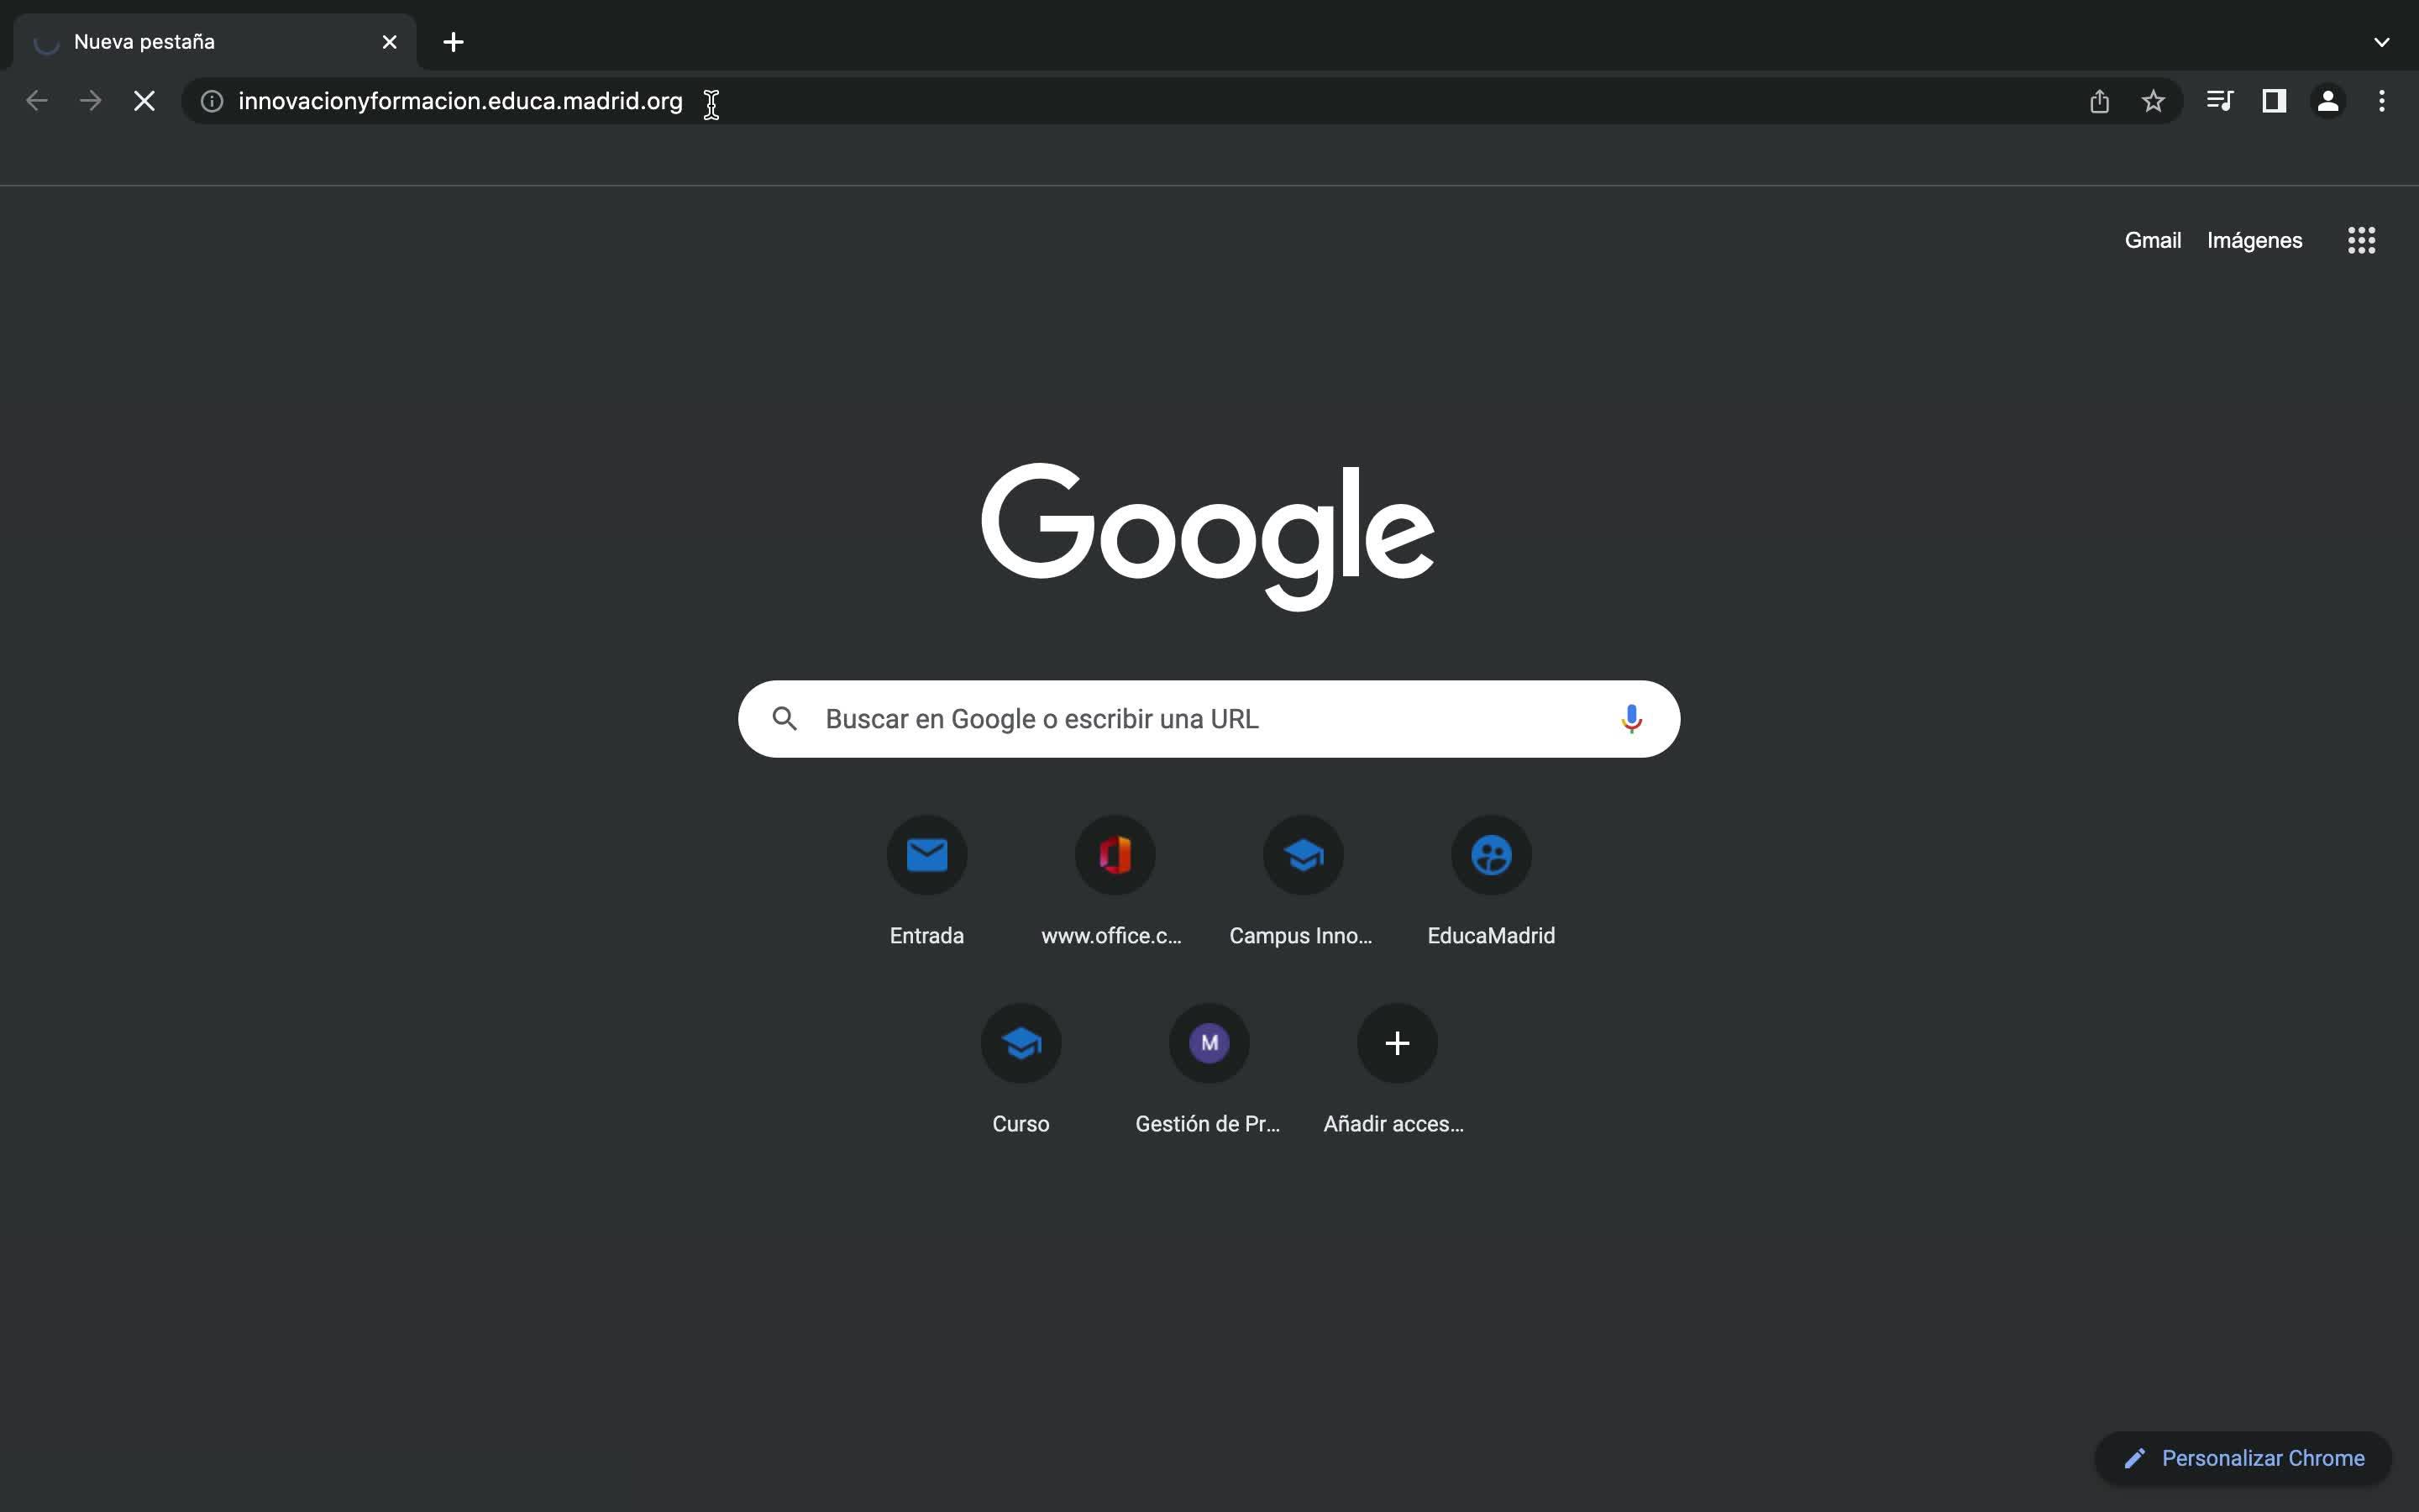Open the Imágenes link

click(2254, 240)
